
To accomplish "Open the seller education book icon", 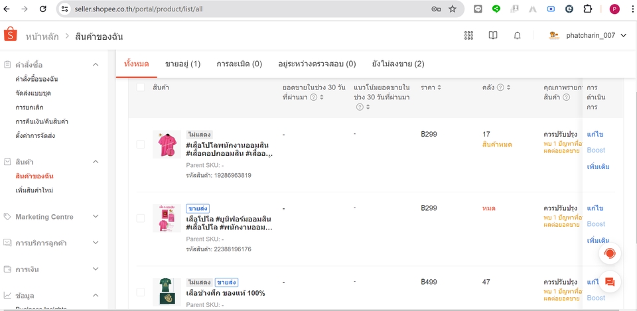I will tap(493, 35).
